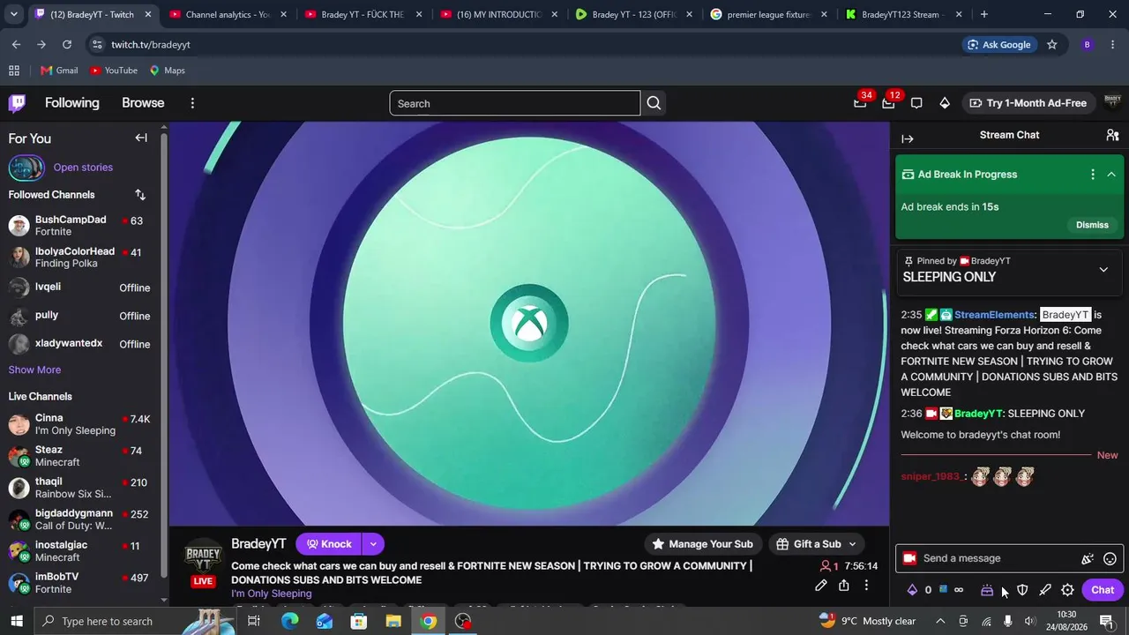Expand the pinned SLEEPING ONLY message
This screenshot has height=635, width=1129.
pos(1103,269)
